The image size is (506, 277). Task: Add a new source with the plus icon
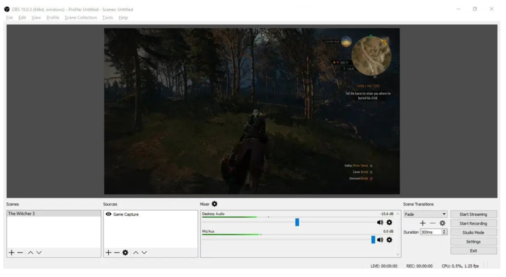[108, 253]
